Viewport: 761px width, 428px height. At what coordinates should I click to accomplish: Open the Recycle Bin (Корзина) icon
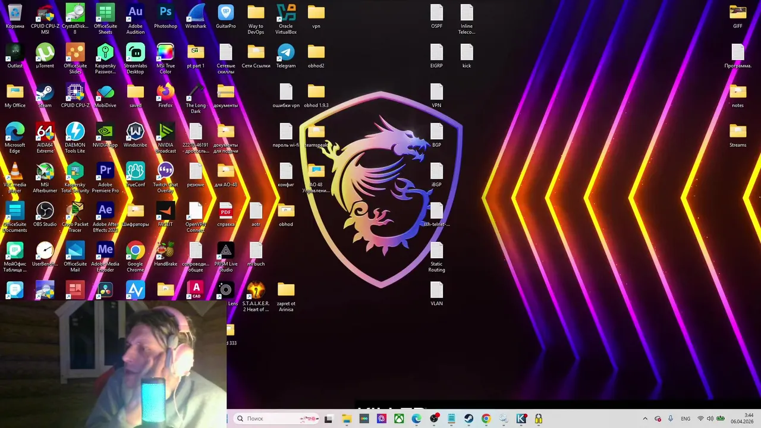point(15,17)
